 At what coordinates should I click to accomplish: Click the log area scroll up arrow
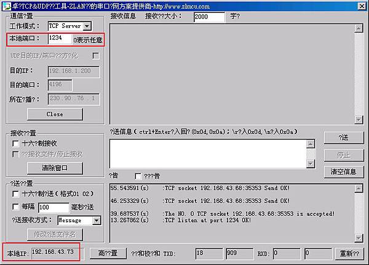[x=359, y=188]
